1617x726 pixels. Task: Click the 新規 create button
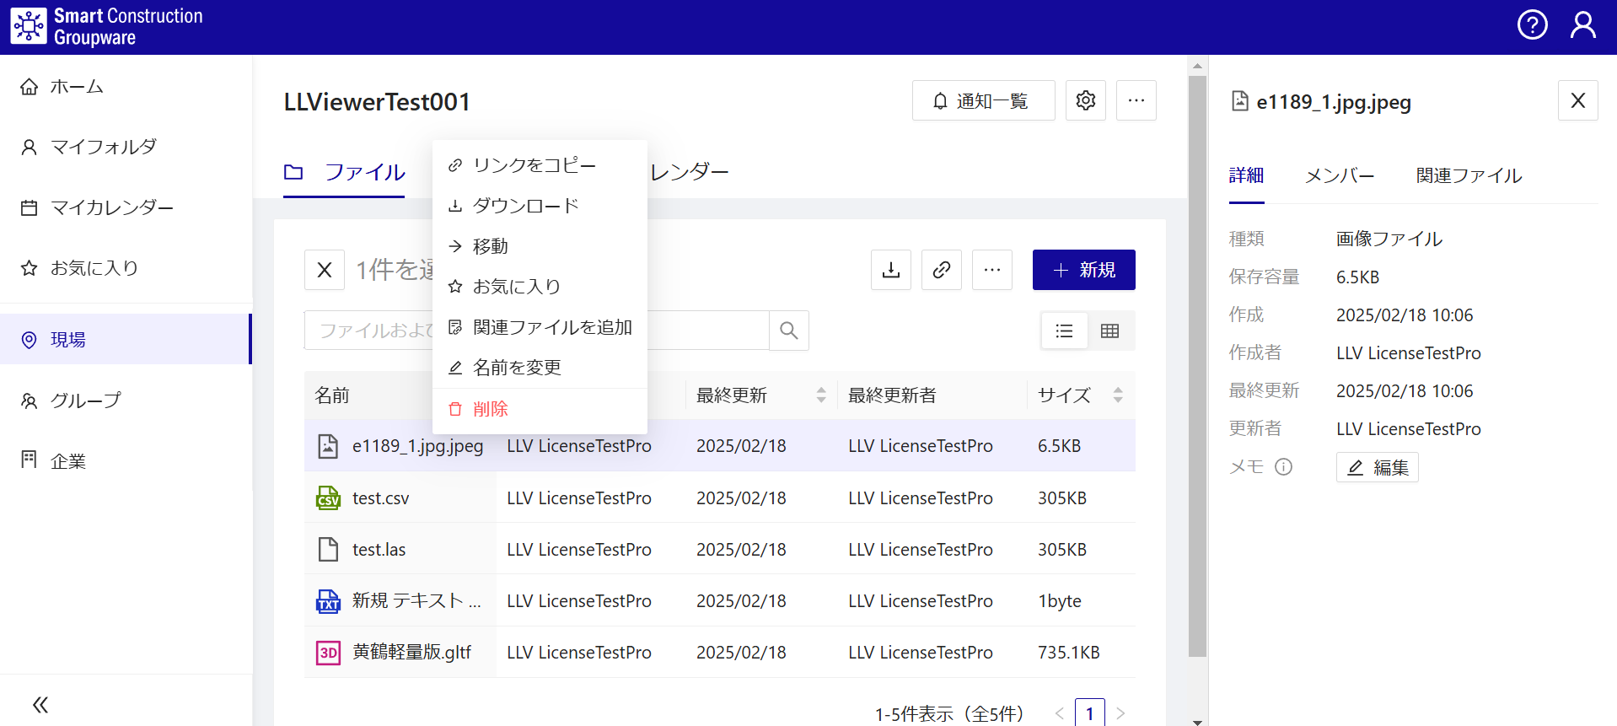[x=1083, y=270]
